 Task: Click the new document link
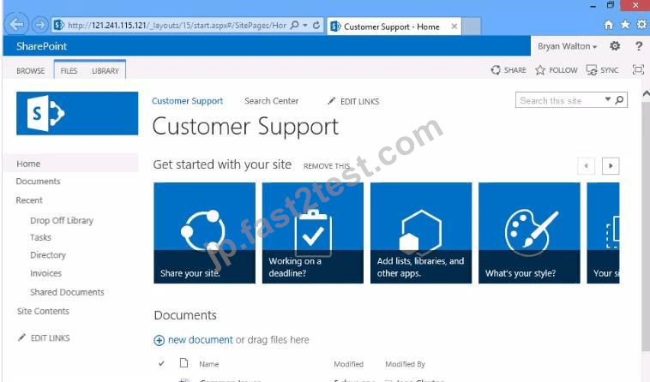(201, 340)
